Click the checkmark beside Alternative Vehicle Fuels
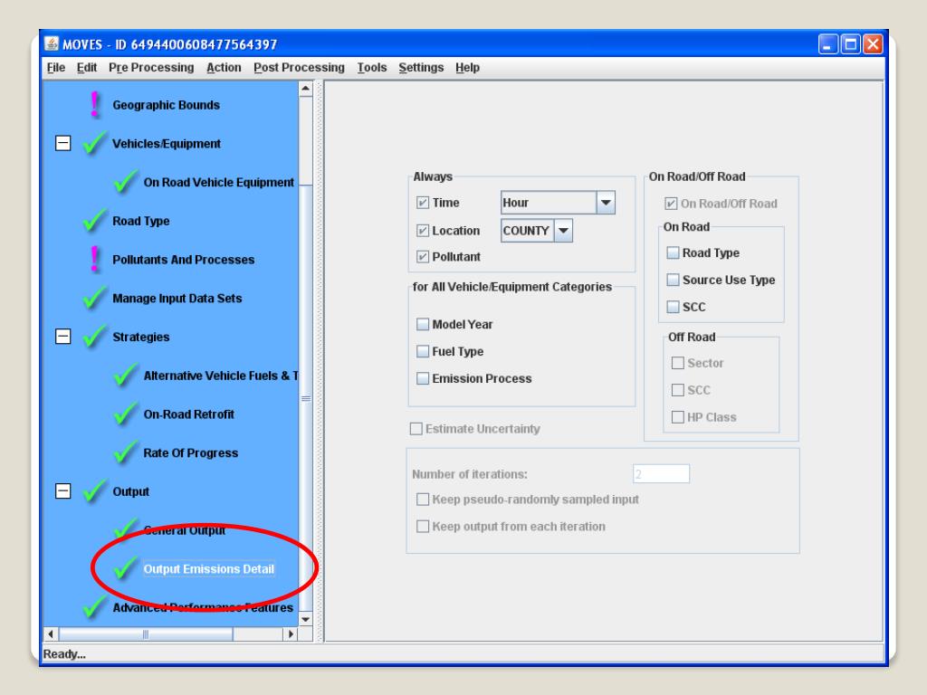The height and width of the screenshot is (695, 927). coord(125,376)
